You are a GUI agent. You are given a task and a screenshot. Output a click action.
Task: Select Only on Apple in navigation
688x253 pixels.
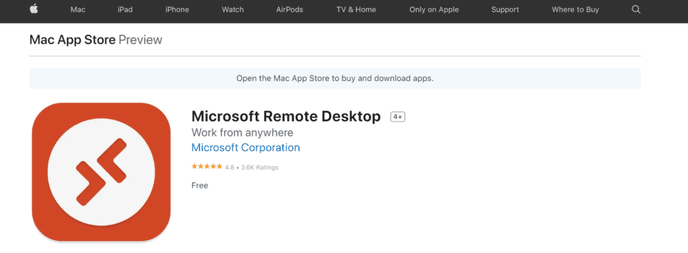click(433, 9)
